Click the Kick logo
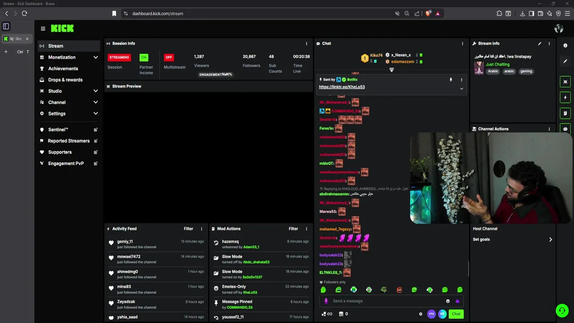 click(x=62, y=28)
